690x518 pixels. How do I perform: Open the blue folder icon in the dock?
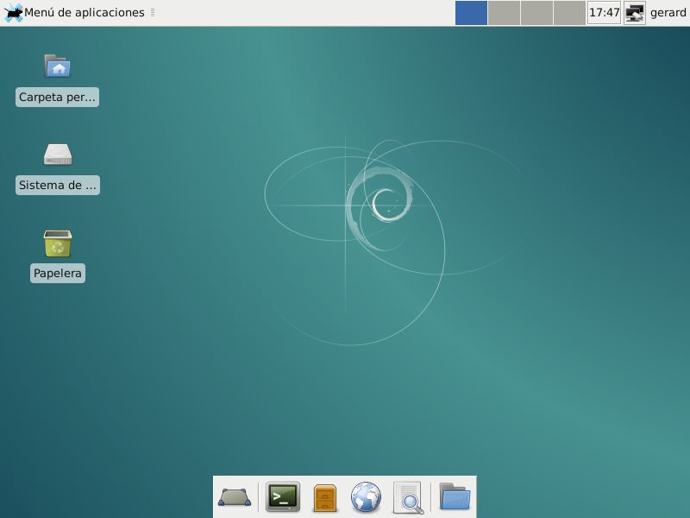[x=456, y=497]
